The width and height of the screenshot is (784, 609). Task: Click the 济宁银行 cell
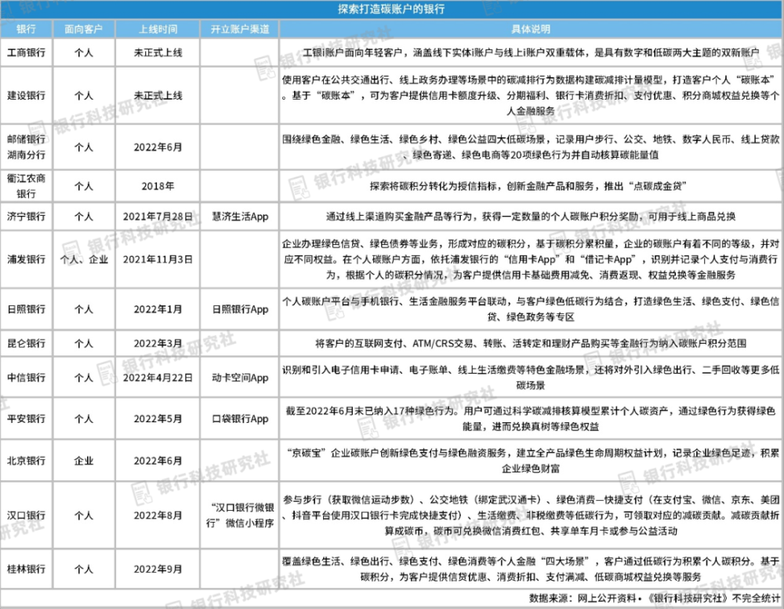click(26, 216)
